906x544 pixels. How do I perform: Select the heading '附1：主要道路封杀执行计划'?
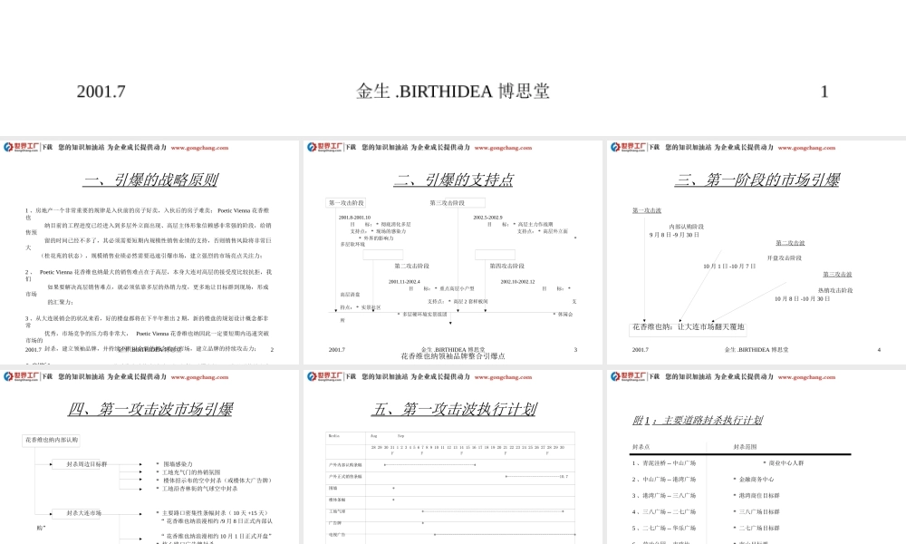[x=698, y=421]
